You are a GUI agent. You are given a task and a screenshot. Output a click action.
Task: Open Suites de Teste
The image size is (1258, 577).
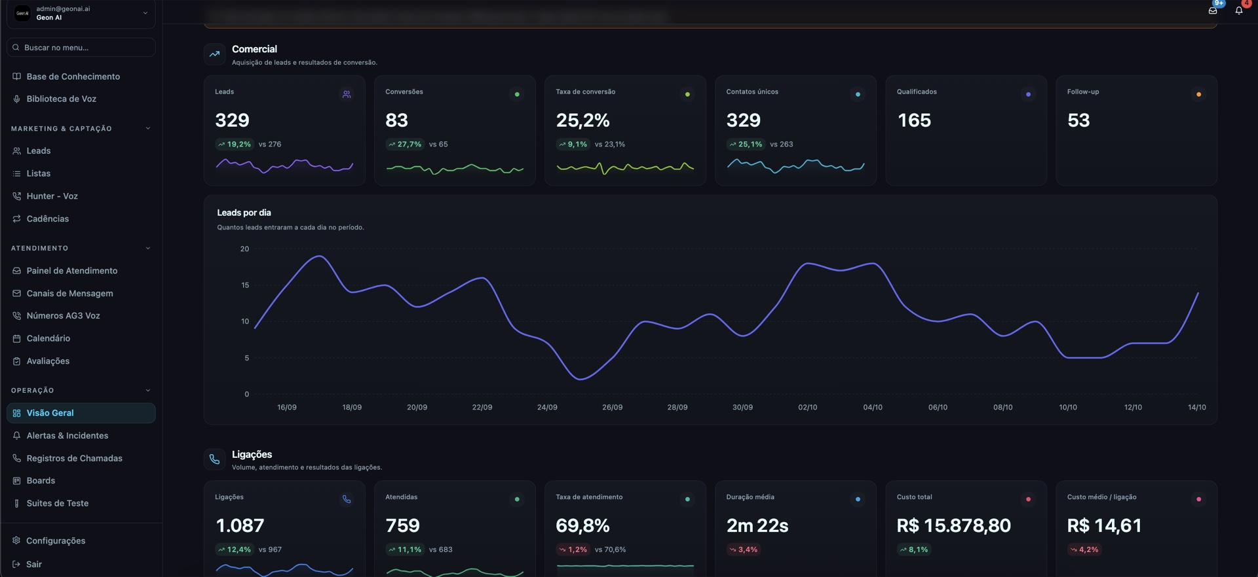click(x=81, y=503)
